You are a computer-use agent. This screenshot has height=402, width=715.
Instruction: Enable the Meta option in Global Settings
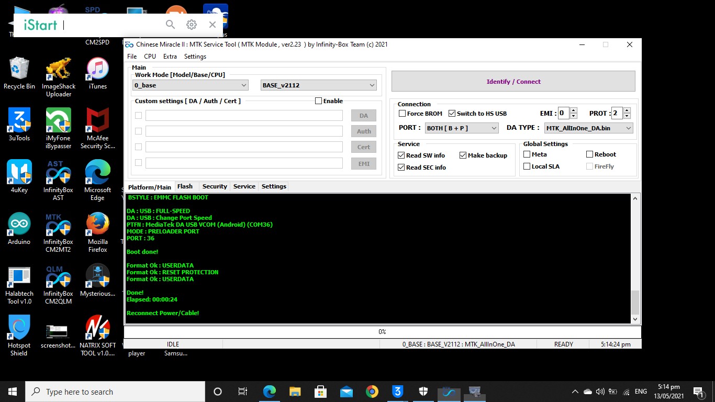[x=526, y=154]
